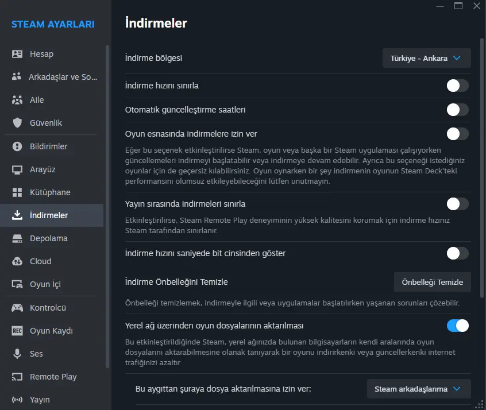Viewport: 486px width, 410px height.
Task: Open Ses settings
Action: pos(52,354)
